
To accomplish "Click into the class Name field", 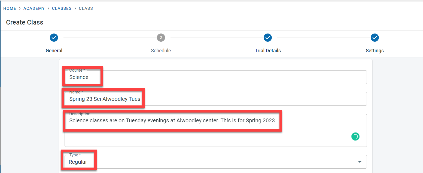I will click(x=215, y=99).
